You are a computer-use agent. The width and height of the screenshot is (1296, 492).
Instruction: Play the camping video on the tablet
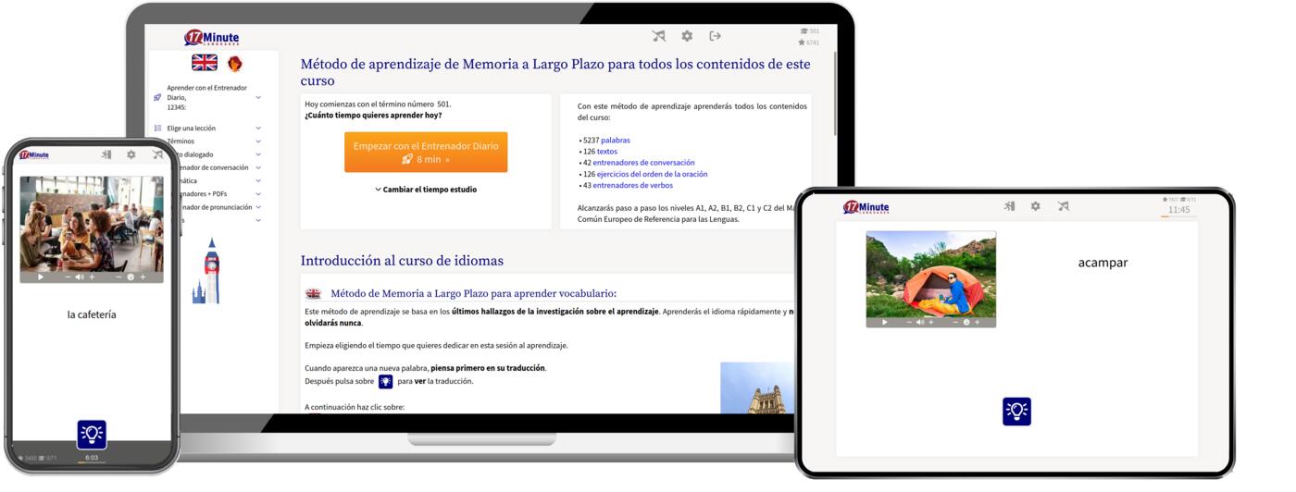884,322
